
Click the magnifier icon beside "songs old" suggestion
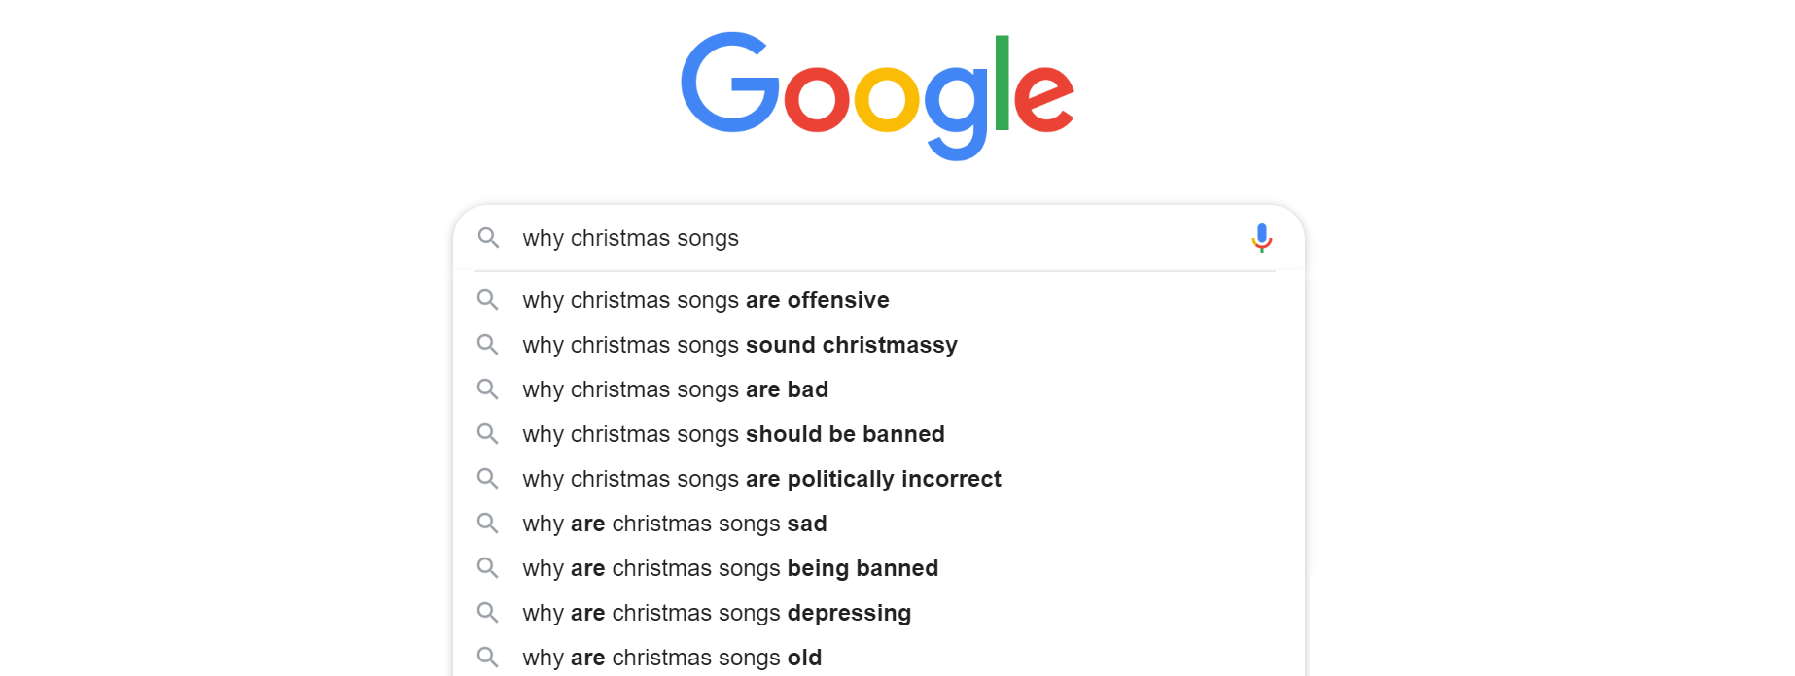[x=488, y=658]
